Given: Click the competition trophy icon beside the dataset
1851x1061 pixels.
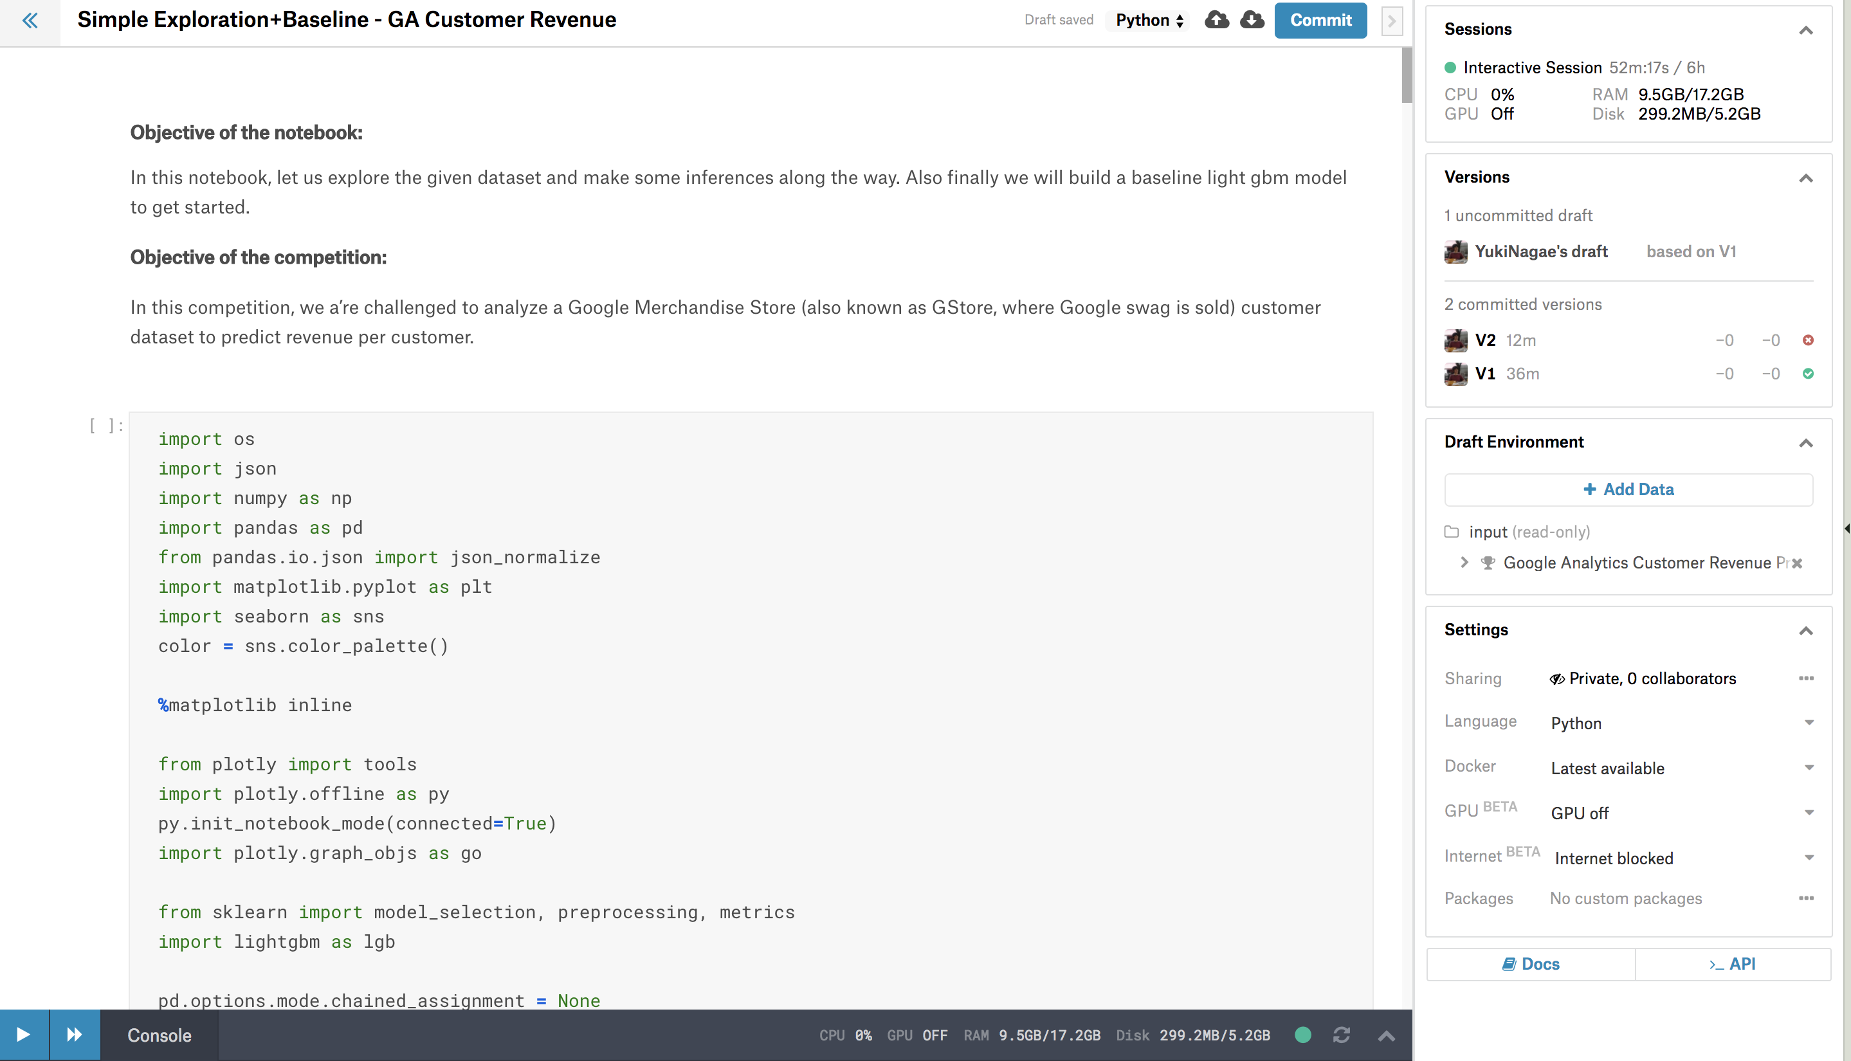Looking at the screenshot, I should (x=1488, y=563).
